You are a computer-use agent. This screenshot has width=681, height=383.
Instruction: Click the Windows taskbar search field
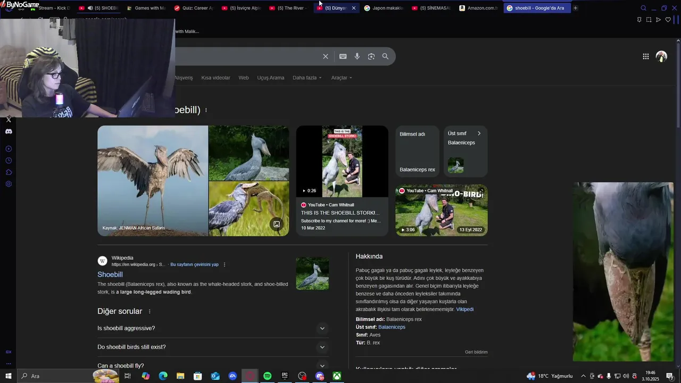[x=69, y=376]
